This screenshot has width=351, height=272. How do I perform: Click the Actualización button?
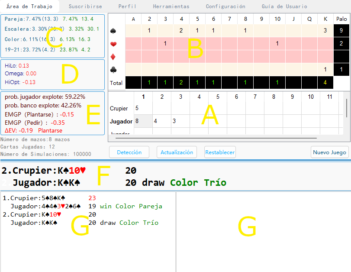coord(177,152)
